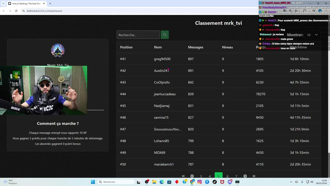This screenshot has width=330, height=186.
Task: Click the address bar URL
Action: tap(44, 11)
